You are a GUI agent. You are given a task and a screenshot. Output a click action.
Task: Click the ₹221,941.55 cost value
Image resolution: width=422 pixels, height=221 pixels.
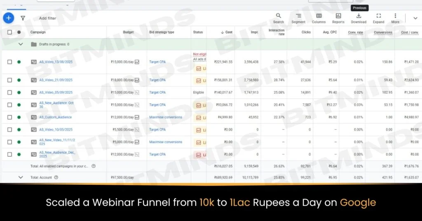[x=223, y=62]
